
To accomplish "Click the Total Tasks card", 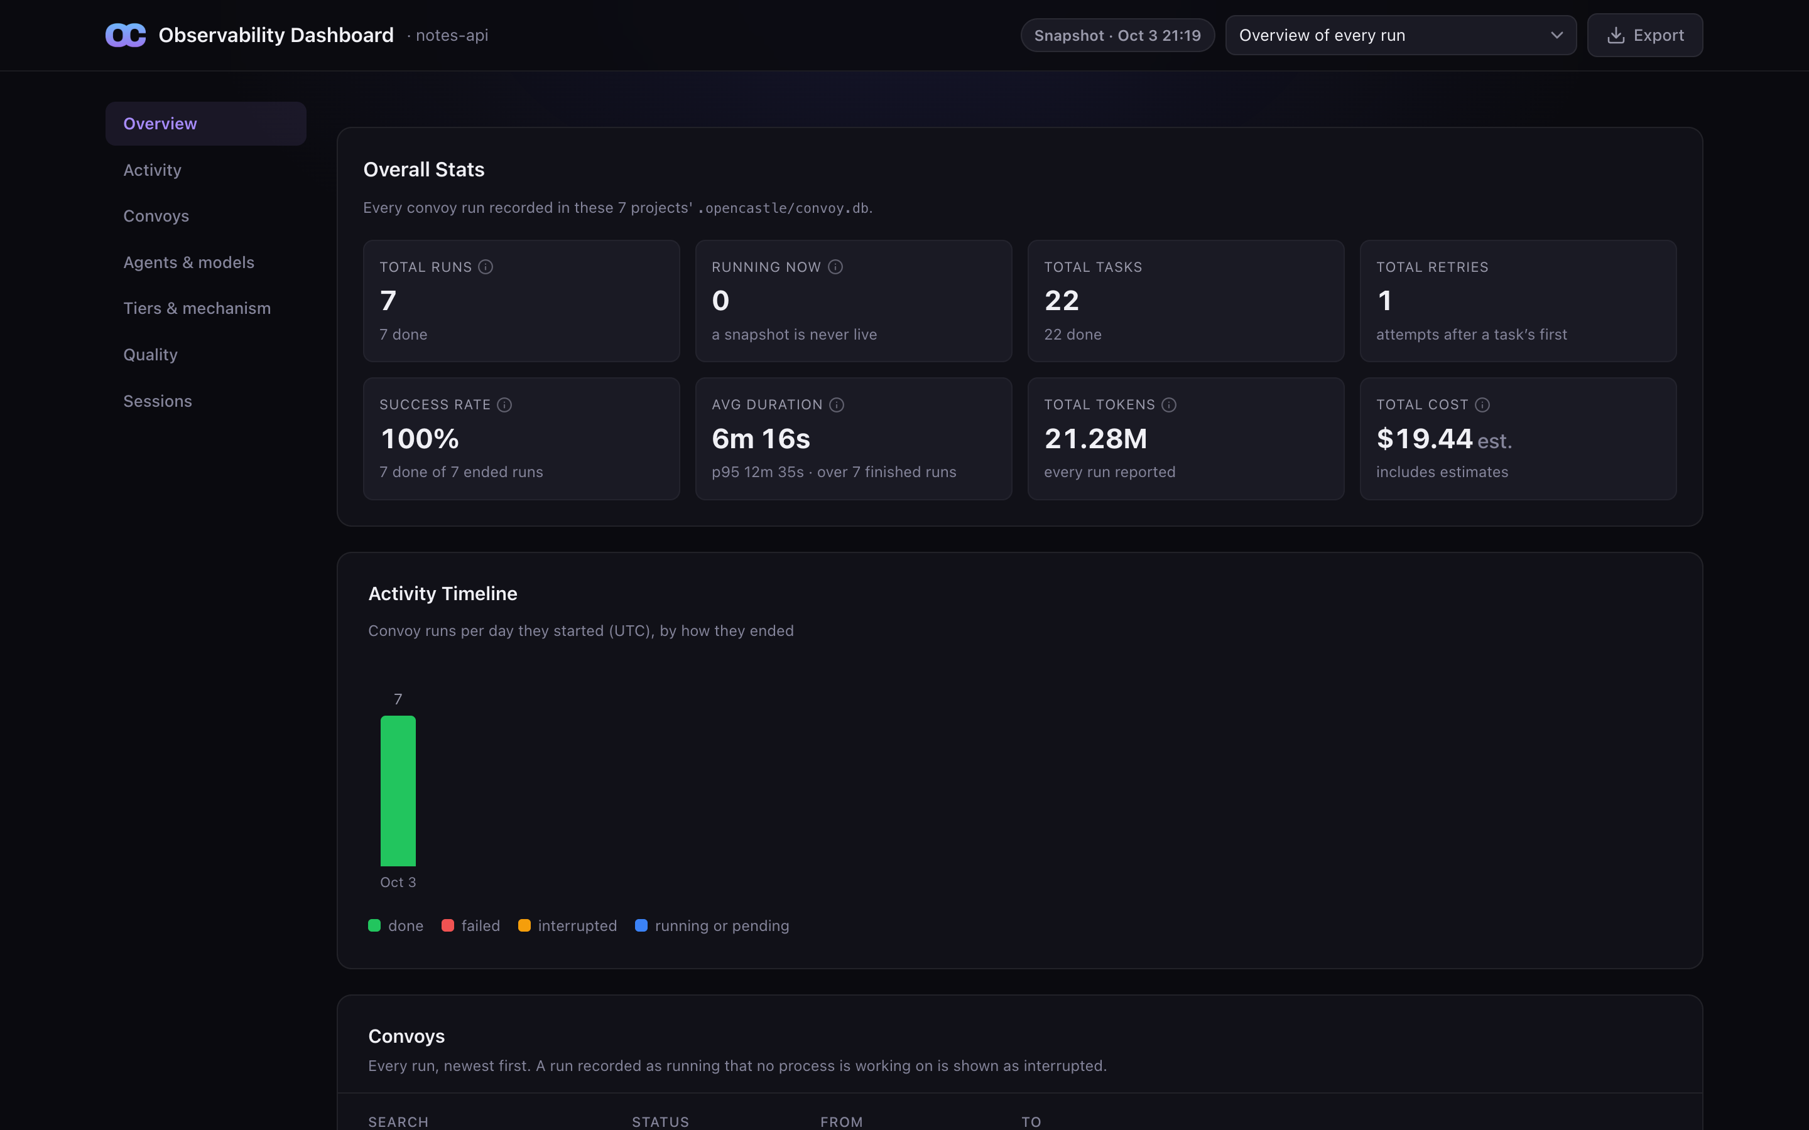I will pos(1185,301).
